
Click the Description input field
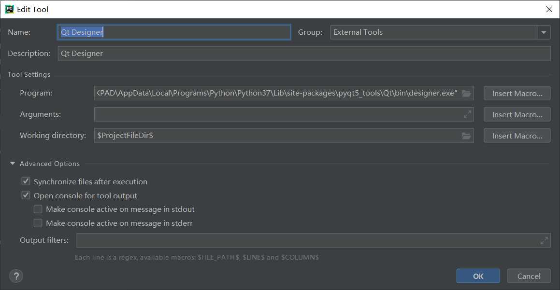(304, 54)
